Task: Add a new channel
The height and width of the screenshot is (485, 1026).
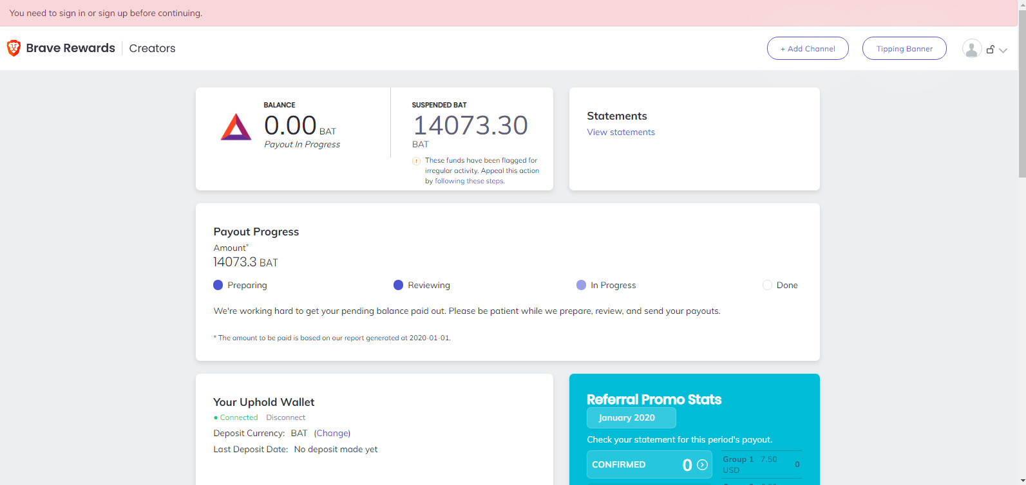Action: tap(808, 48)
